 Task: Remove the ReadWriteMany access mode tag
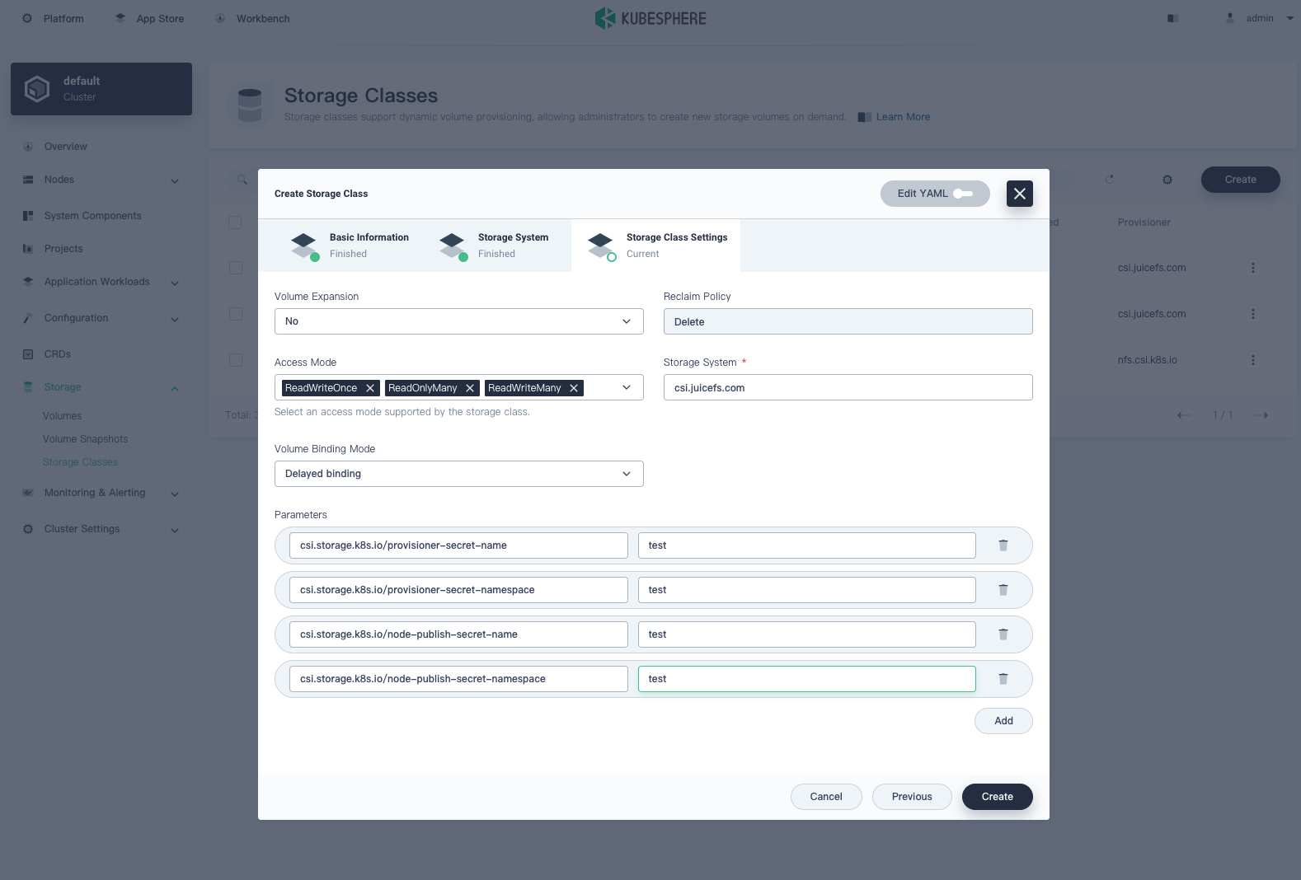pos(574,388)
